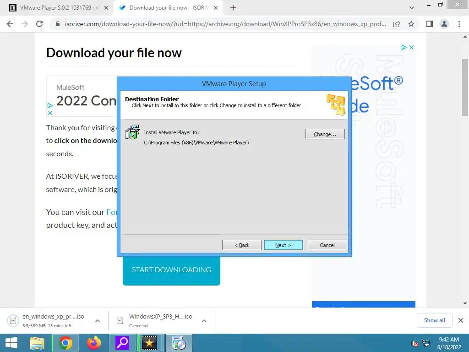
Task: Click the page scrollbar thumb
Action: point(465,88)
